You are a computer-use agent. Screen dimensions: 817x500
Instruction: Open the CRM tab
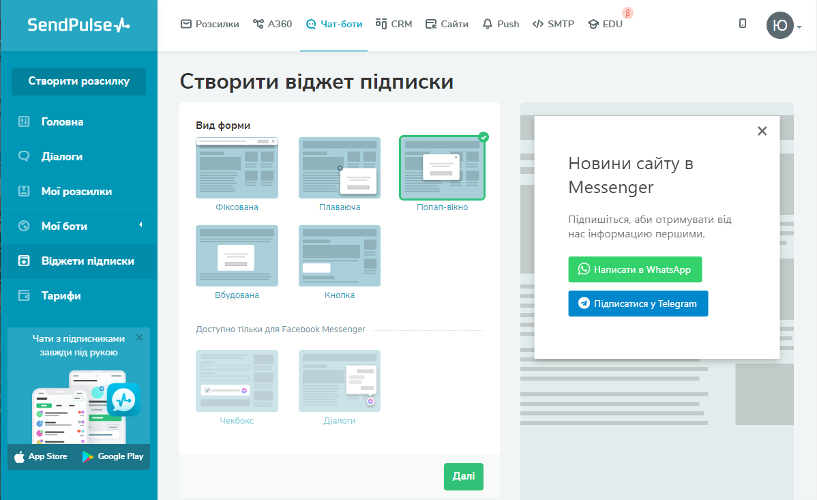tap(394, 24)
